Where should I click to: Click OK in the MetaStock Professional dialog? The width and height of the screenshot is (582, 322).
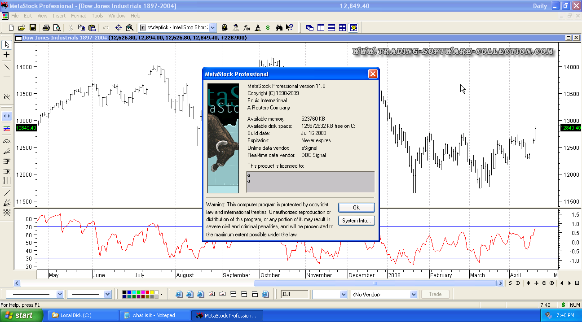(356, 208)
